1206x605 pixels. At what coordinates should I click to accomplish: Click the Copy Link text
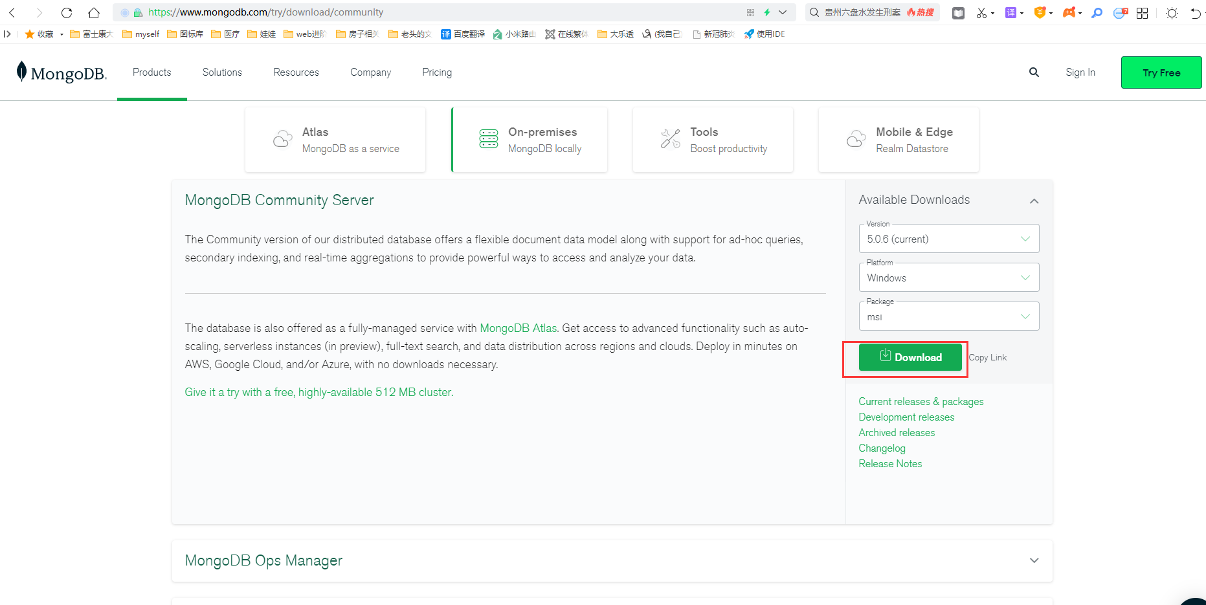(x=988, y=358)
